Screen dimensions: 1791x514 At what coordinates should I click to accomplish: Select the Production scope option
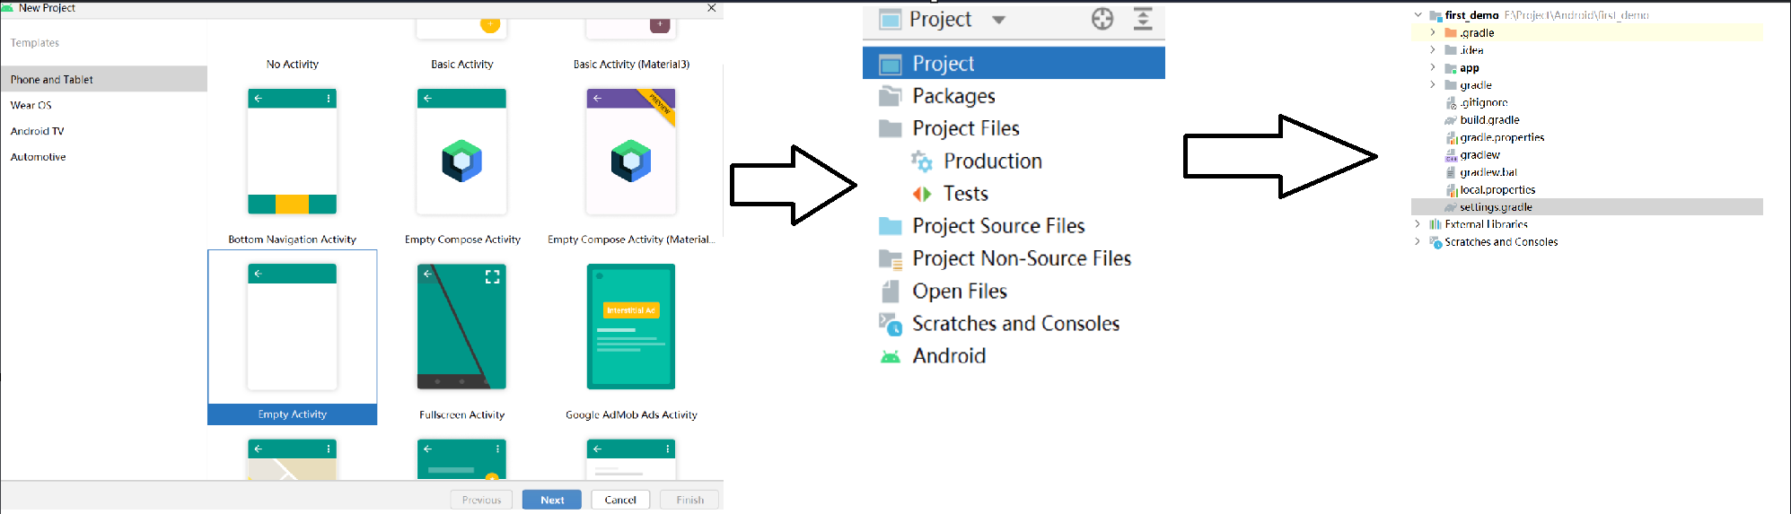click(993, 161)
